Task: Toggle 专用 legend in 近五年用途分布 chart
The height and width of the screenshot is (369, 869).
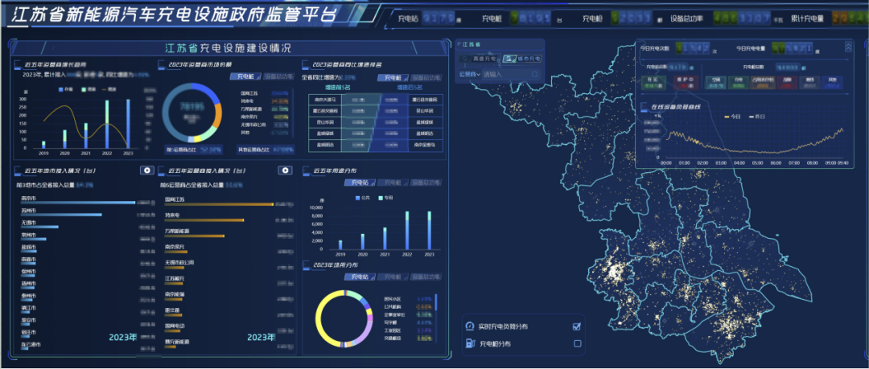Action: (x=386, y=198)
